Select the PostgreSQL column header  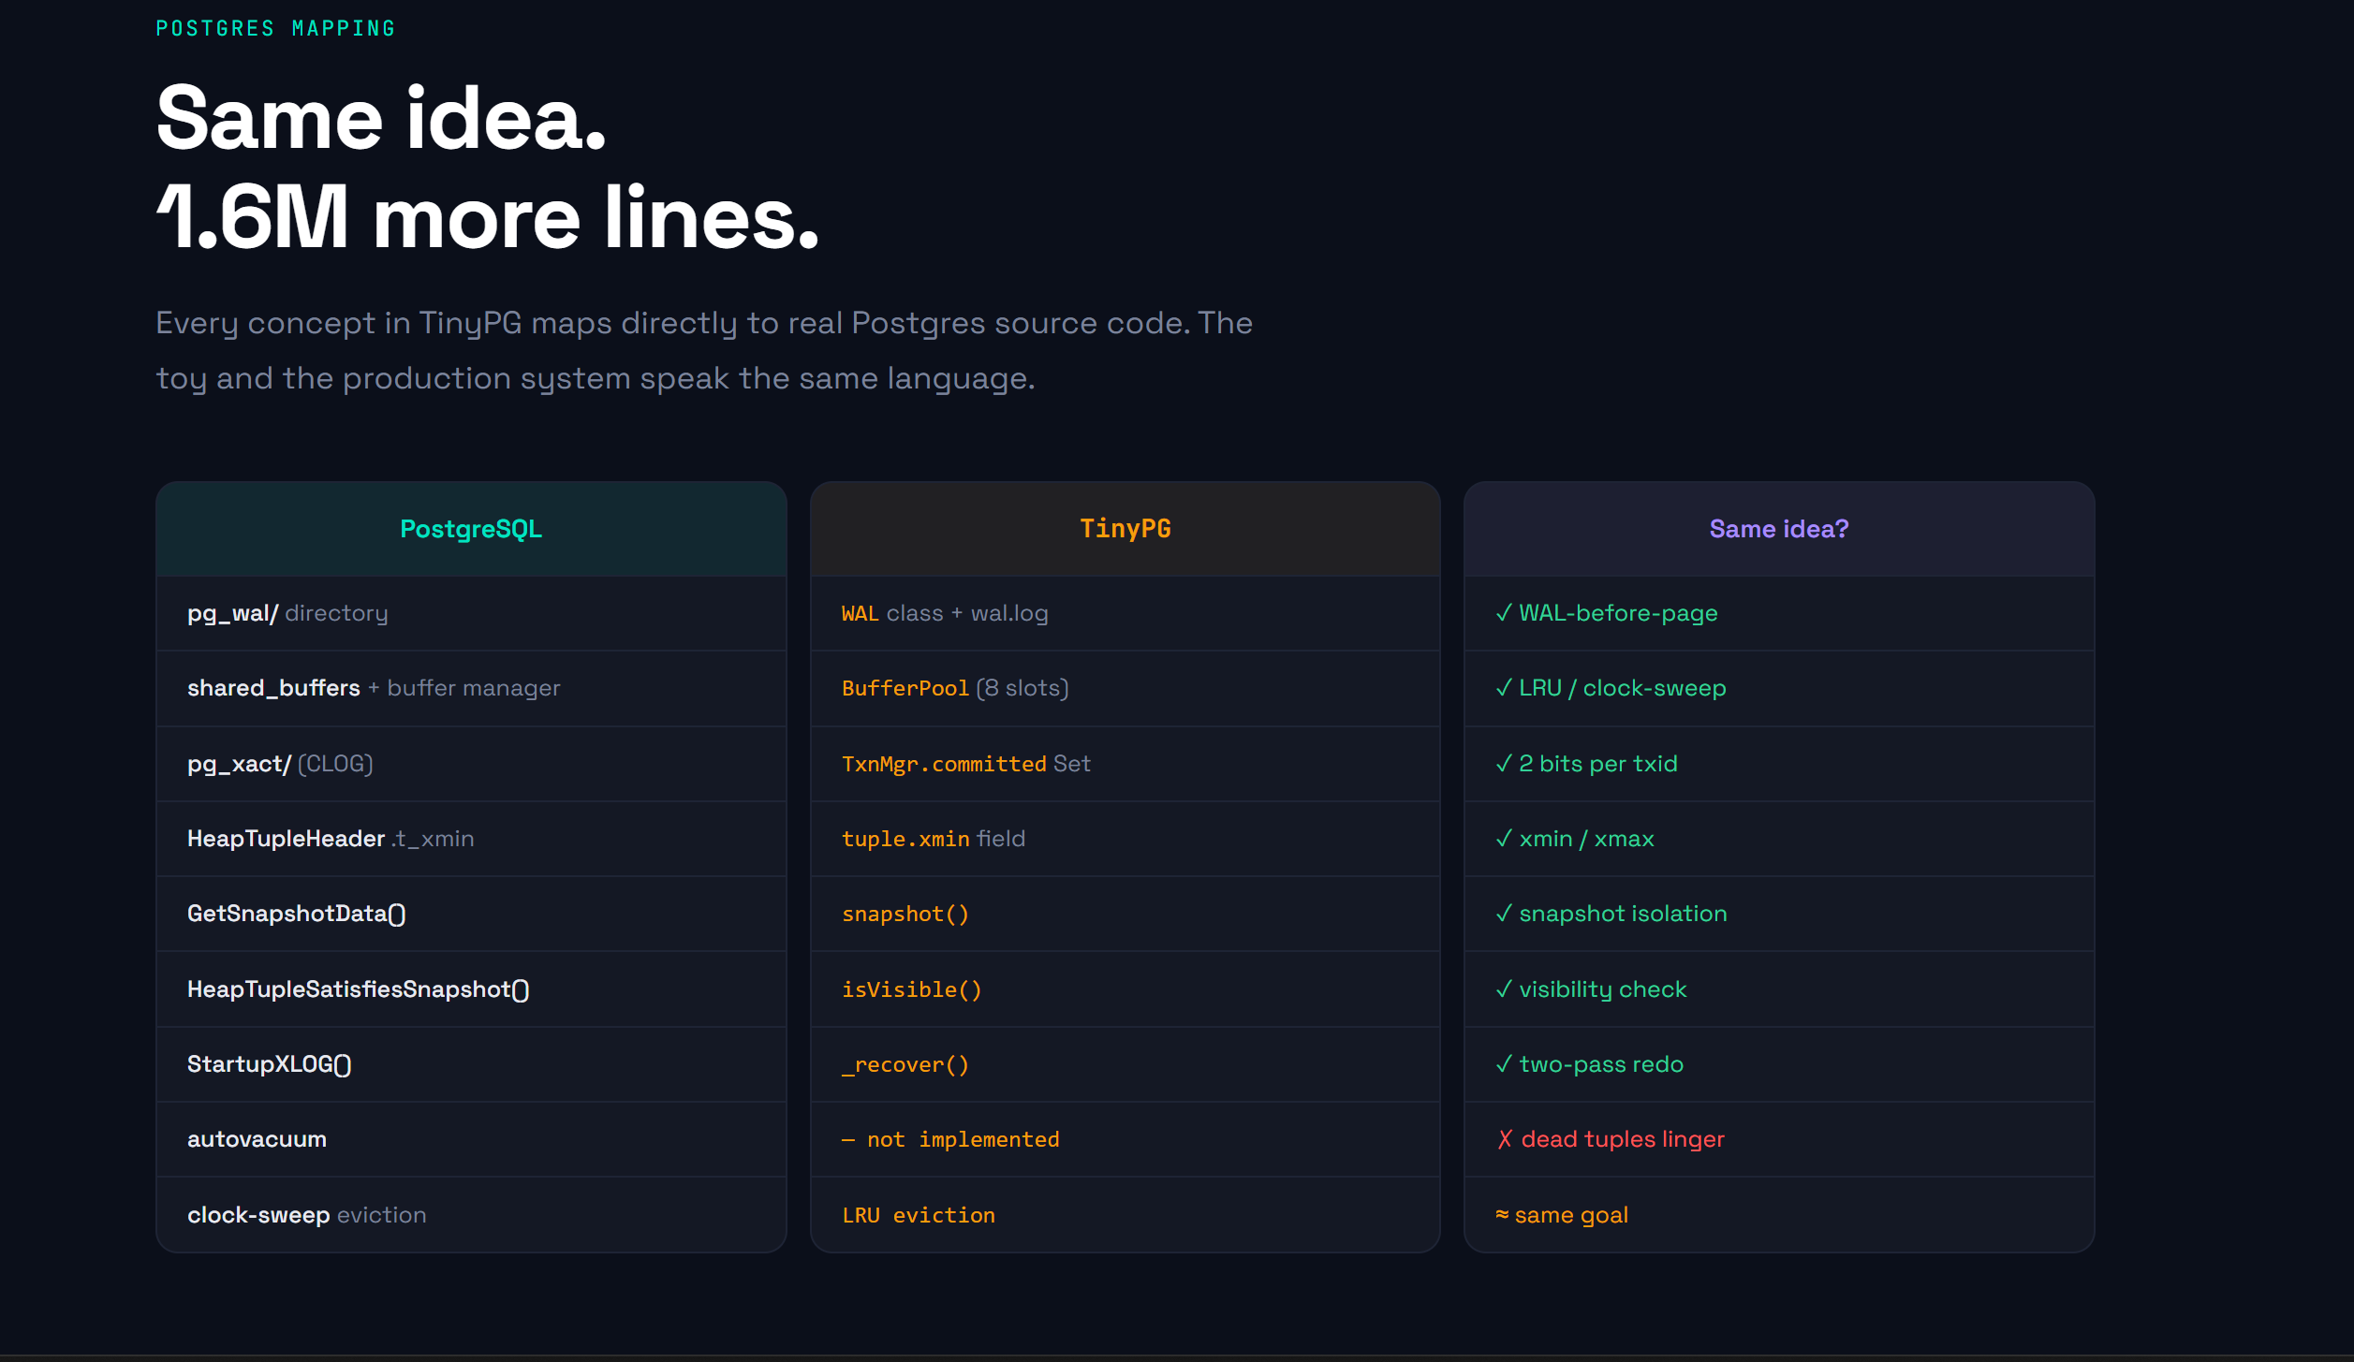click(471, 529)
